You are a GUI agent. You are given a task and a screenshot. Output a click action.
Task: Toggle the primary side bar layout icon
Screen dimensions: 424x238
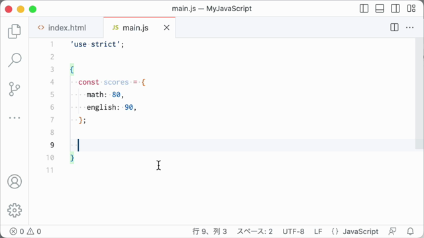tap(364, 9)
